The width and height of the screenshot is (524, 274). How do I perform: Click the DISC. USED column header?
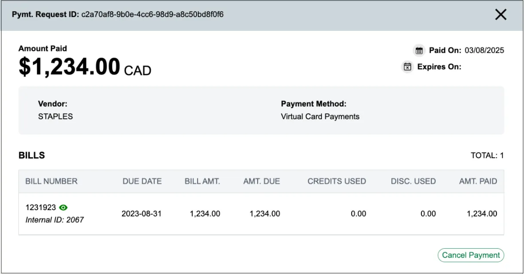coord(413,181)
